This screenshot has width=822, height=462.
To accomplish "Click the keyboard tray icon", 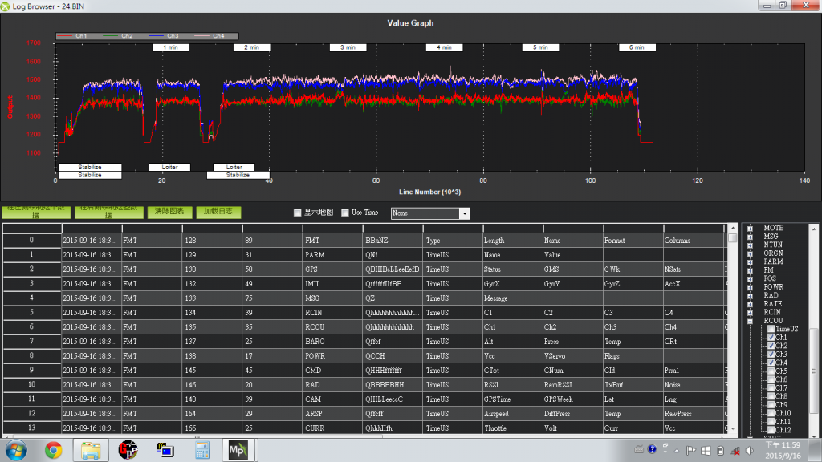I will click(638, 449).
